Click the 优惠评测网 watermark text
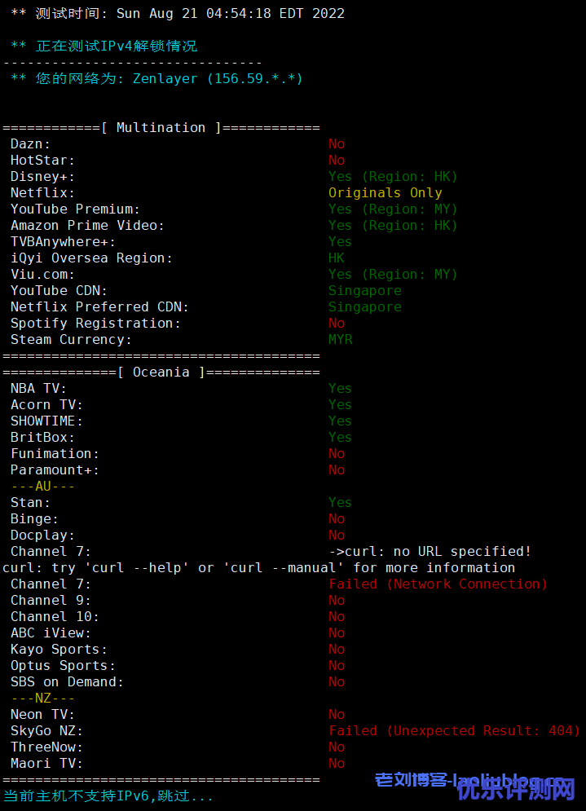Screen dimensions: 586x811 click(515, 789)
